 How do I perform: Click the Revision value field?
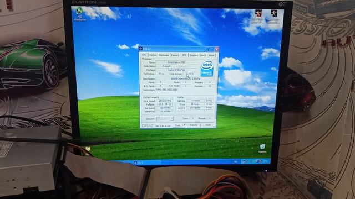click(x=210, y=86)
